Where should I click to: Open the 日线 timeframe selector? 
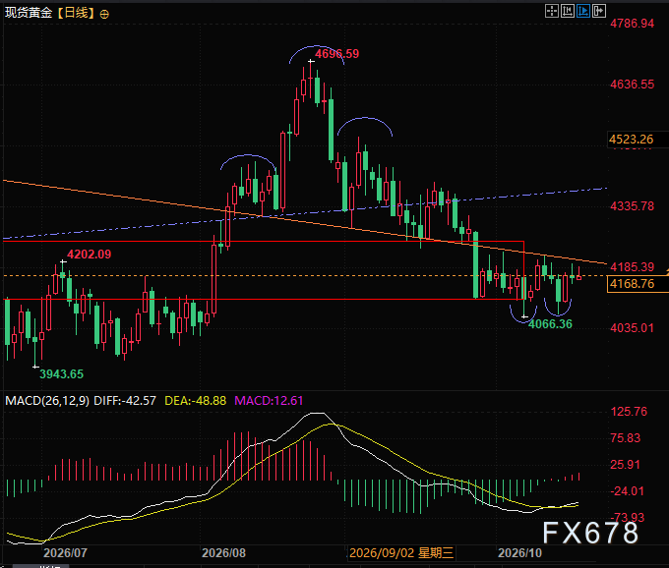(x=76, y=13)
